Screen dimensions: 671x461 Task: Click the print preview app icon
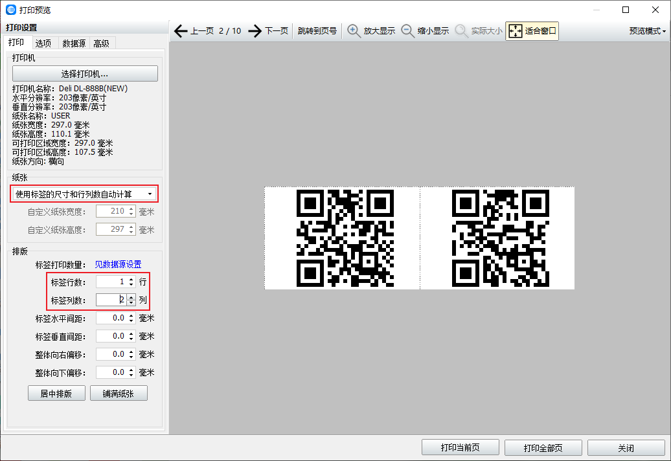tap(11, 10)
